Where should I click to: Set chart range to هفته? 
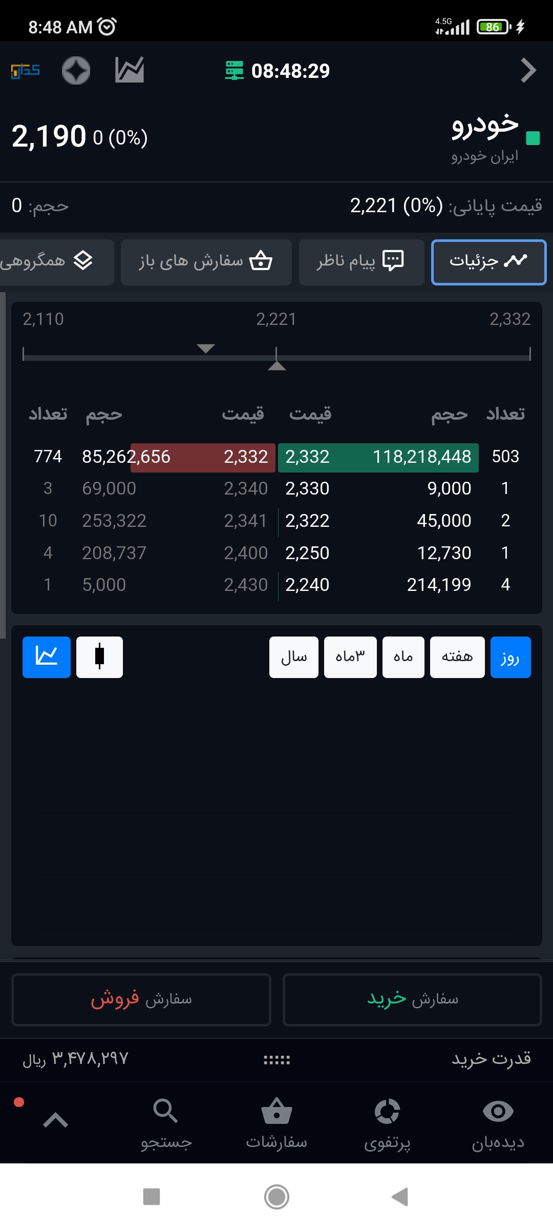457,657
